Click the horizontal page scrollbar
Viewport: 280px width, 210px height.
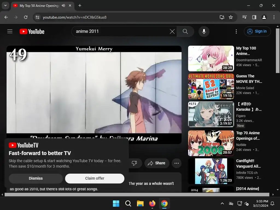pyautogui.click(x=137, y=194)
